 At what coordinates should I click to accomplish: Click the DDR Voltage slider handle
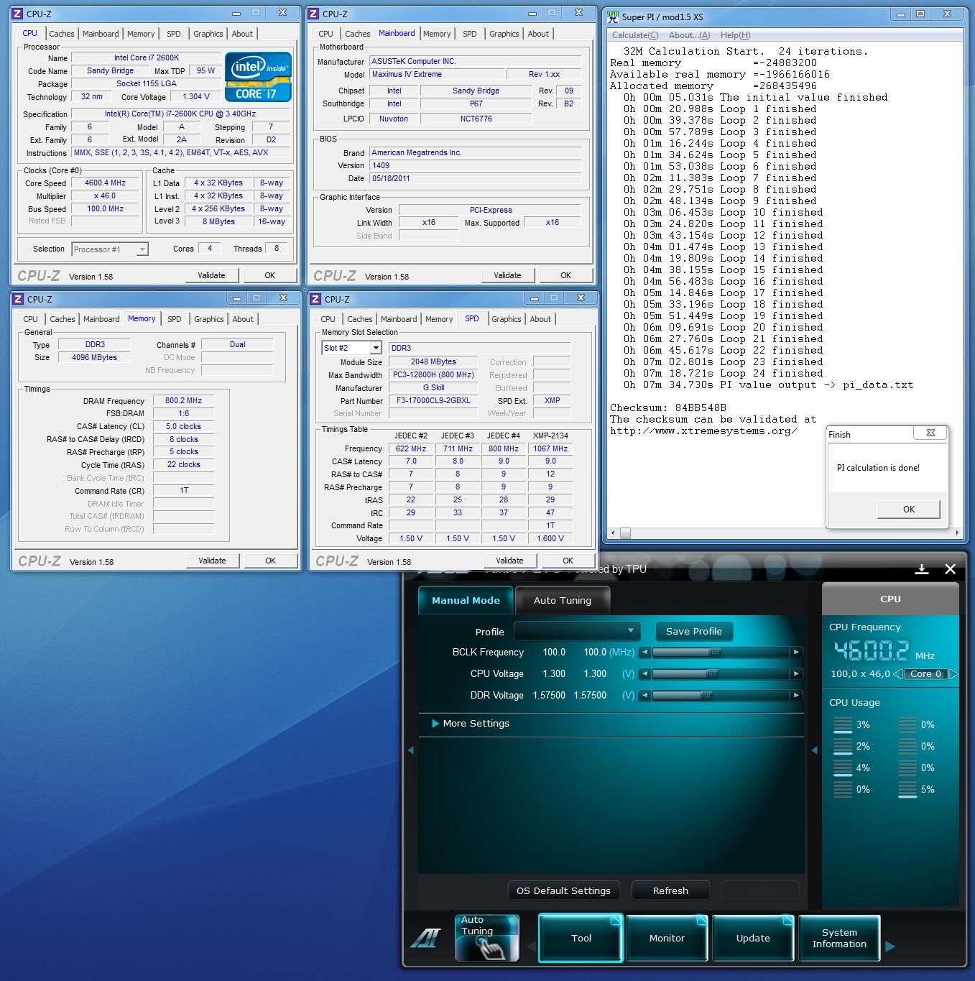click(x=706, y=696)
